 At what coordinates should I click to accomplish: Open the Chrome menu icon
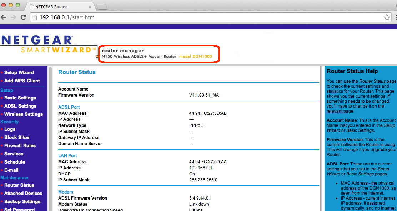[x=396, y=17]
